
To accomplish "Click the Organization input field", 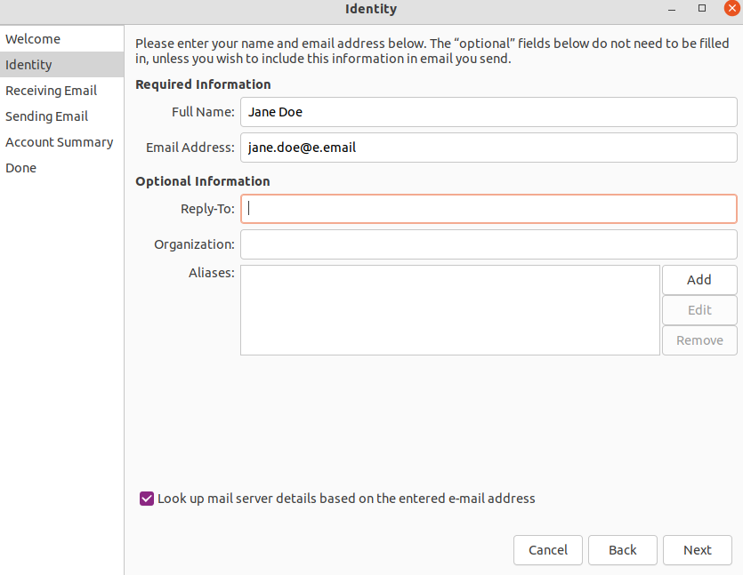I will tap(488, 244).
